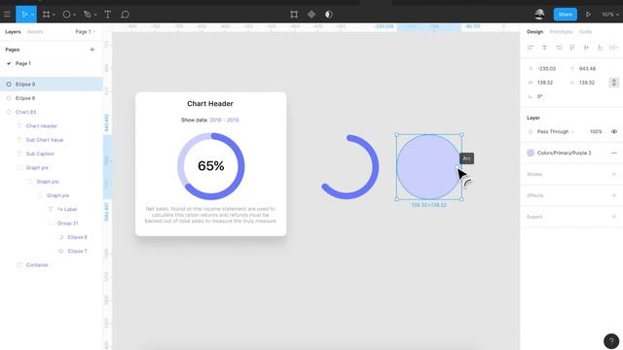Open Pen tool options arrow
The width and height of the screenshot is (623, 350).
[x=95, y=15]
